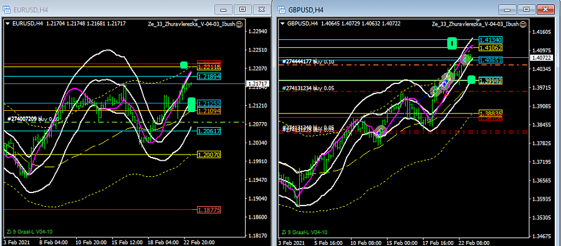Screen dimensions: 561x246
Task: Select the green marker on the 1.39980 line
Action: click(x=472, y=80)
